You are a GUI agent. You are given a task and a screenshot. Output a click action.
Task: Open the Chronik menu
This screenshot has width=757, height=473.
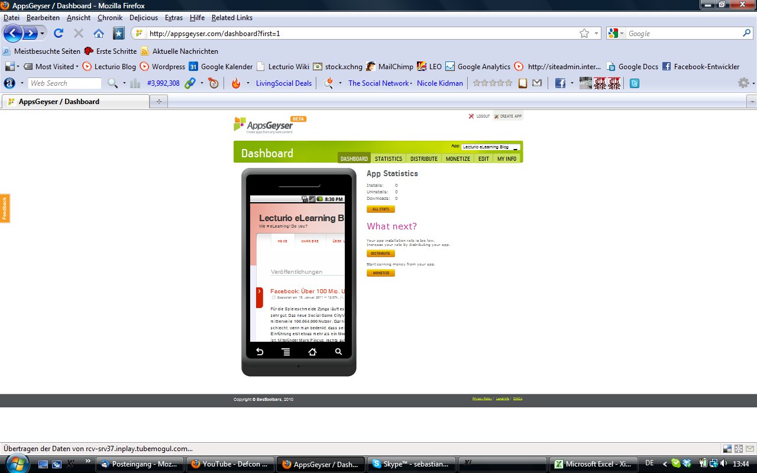coord(110,18)
